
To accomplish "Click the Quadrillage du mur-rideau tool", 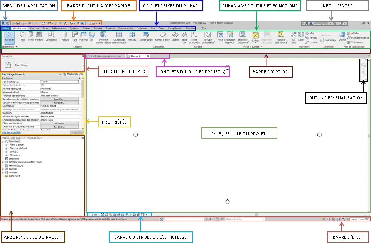I will coord(119,38).
